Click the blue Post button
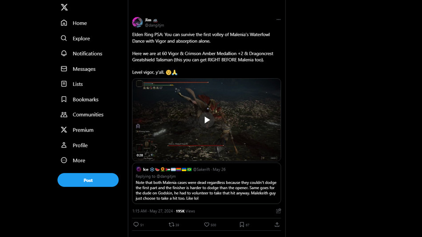 (x=88, y=180)
